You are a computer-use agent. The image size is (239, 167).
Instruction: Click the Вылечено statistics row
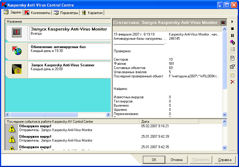(x=167, y=105)
